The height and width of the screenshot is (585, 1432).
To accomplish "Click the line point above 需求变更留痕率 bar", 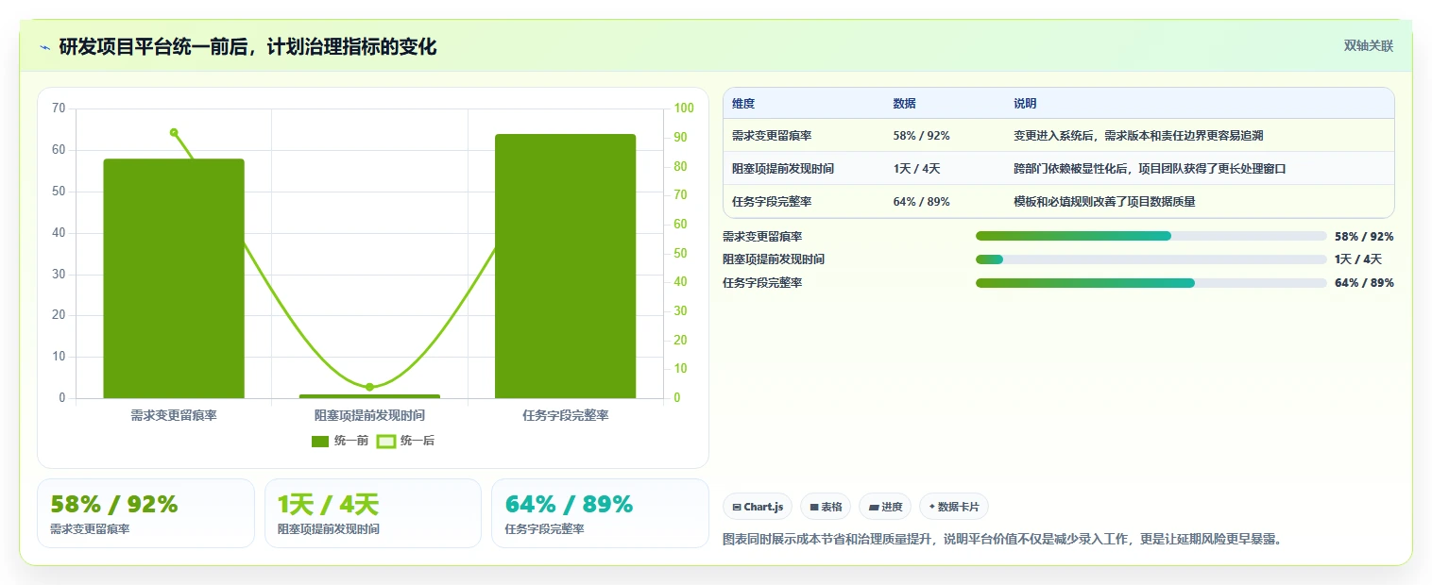I will point(174,132).
